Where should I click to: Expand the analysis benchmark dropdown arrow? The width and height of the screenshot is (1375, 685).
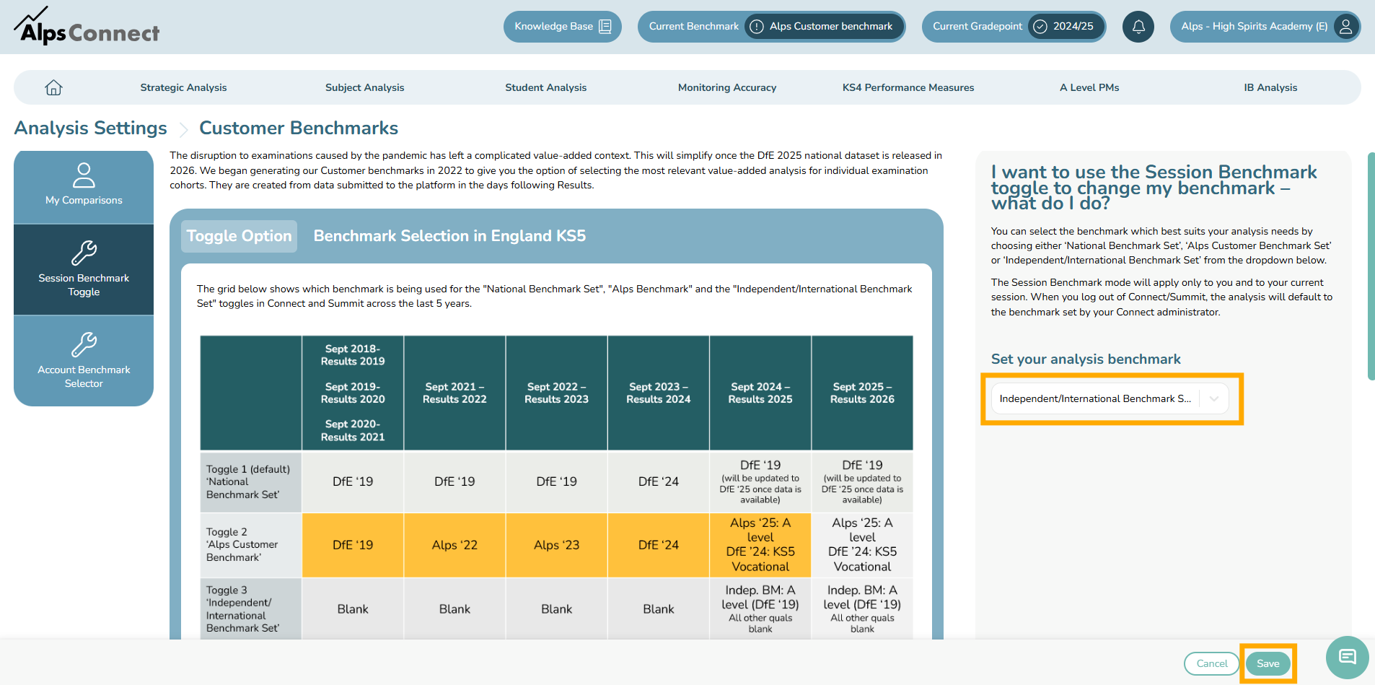click(x=1214, y=398)
